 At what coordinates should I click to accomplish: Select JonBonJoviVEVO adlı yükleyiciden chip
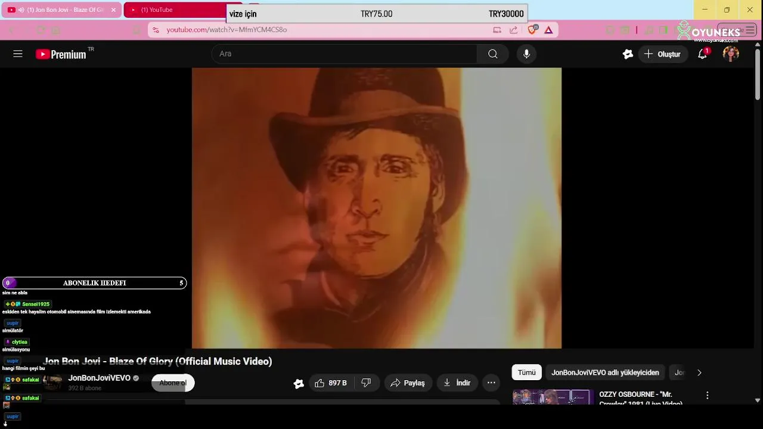[605, 372]
